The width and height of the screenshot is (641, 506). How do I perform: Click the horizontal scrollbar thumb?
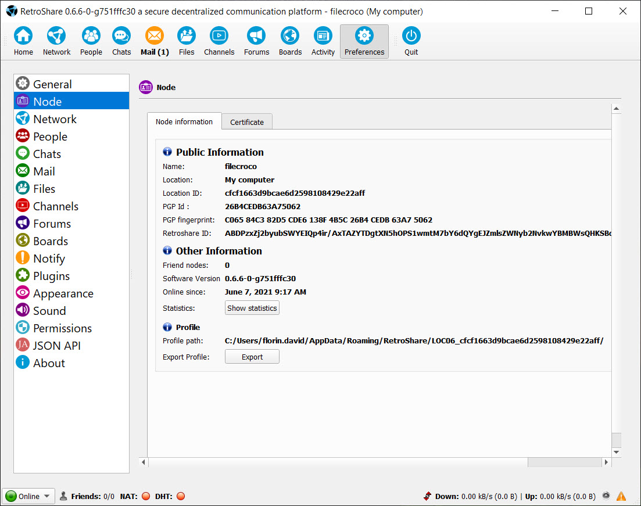click(564, 462)
